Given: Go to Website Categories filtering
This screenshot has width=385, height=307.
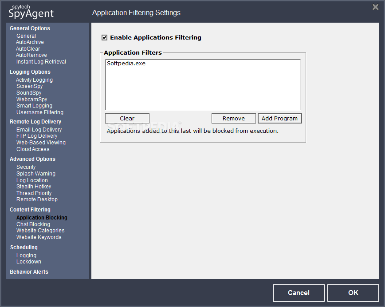Looking at the screenshot, I should (40, 231).
